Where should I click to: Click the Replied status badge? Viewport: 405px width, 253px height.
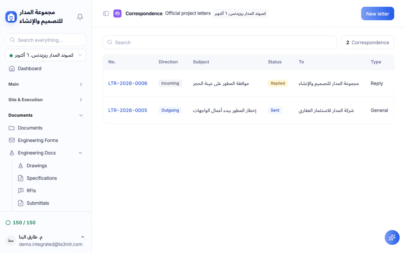click(x=278, y=83)
